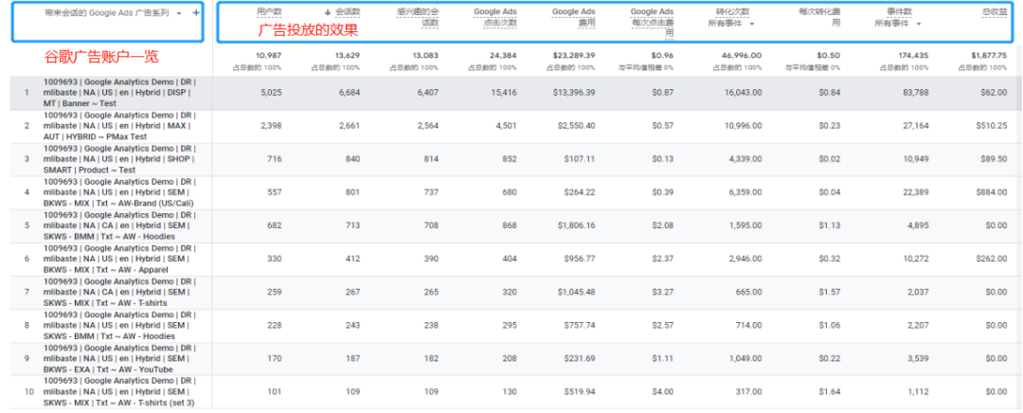
Task: Select the AW-Brand (US/Cali) campaign row
Action: point(118,192)
